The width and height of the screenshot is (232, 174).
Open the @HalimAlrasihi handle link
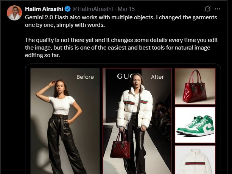click(x=93, y=9)
